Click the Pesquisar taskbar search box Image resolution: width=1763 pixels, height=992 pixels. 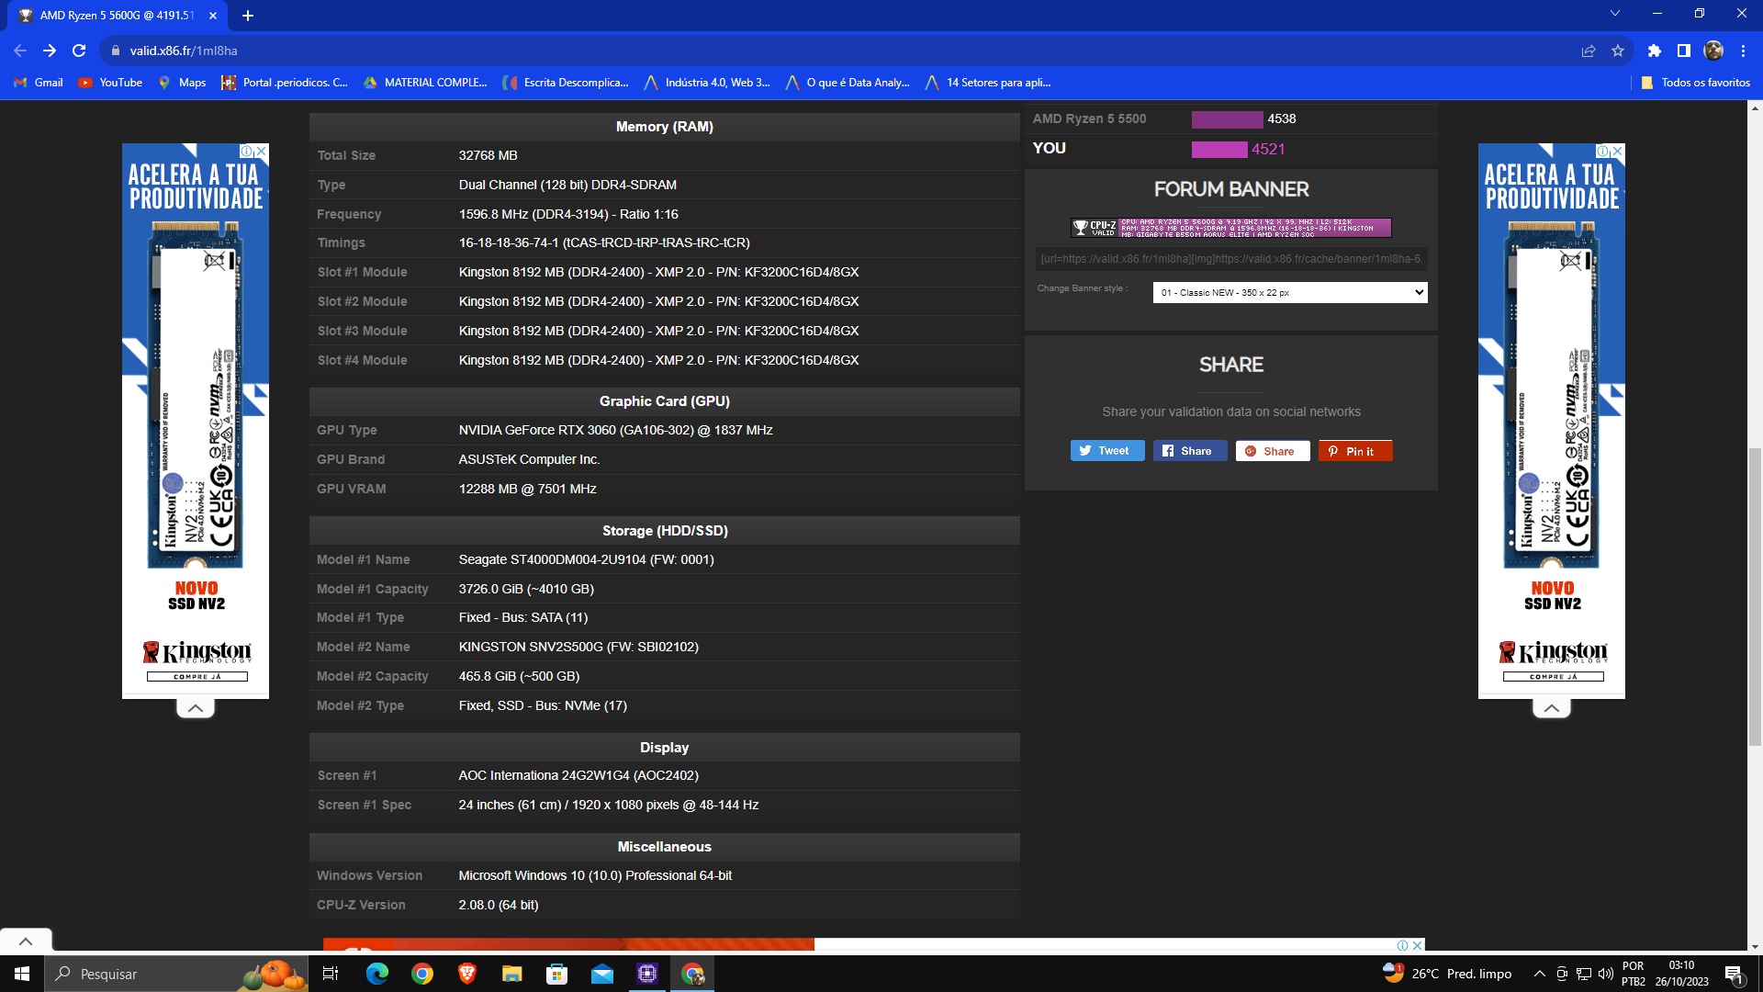(x=176, y=974)
